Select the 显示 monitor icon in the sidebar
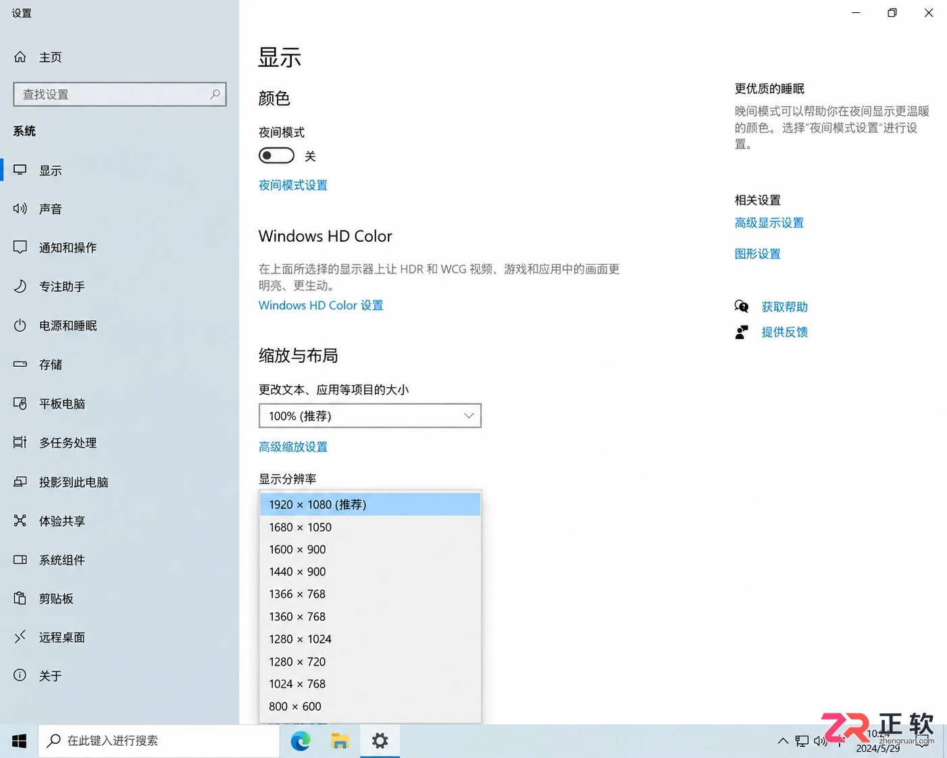The image size is (947, 758). 20,170
